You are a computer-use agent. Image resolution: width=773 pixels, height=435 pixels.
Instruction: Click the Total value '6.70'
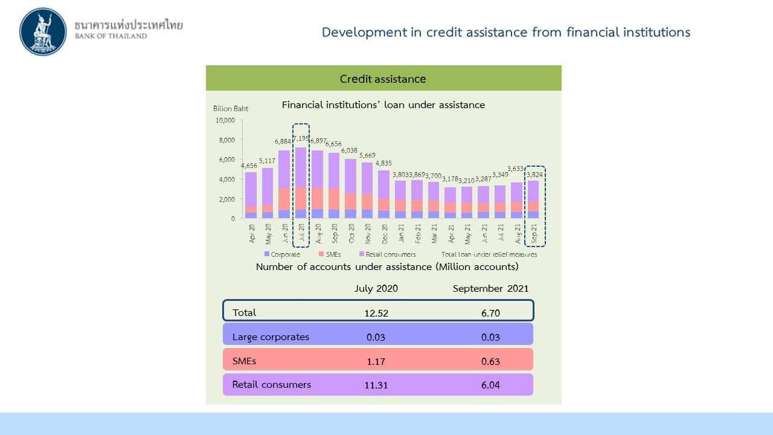[490, 313]
